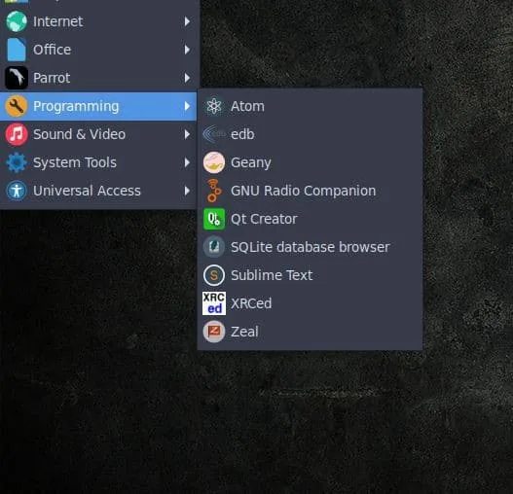Open the Universal Access category

98,191
